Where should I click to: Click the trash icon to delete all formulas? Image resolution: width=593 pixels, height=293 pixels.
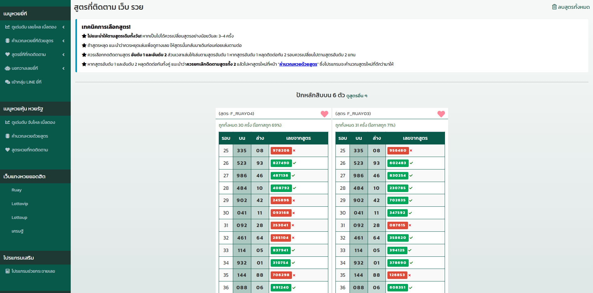(554, 7)
